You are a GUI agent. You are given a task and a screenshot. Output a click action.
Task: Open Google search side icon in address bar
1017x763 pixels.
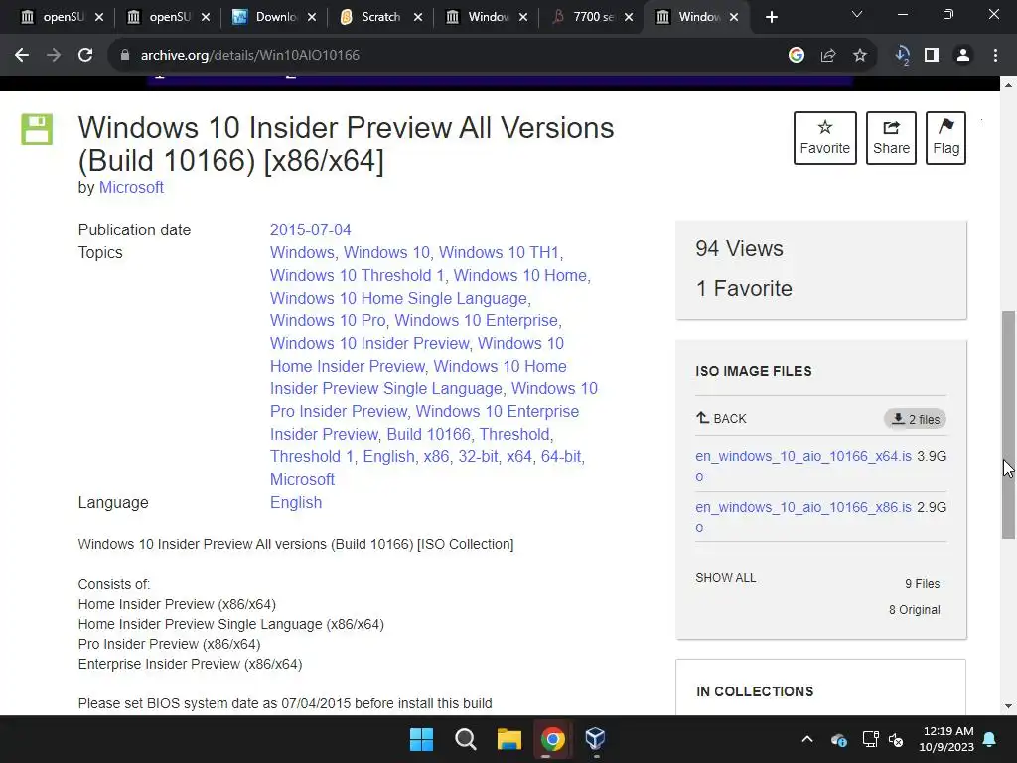coord(796,56)
